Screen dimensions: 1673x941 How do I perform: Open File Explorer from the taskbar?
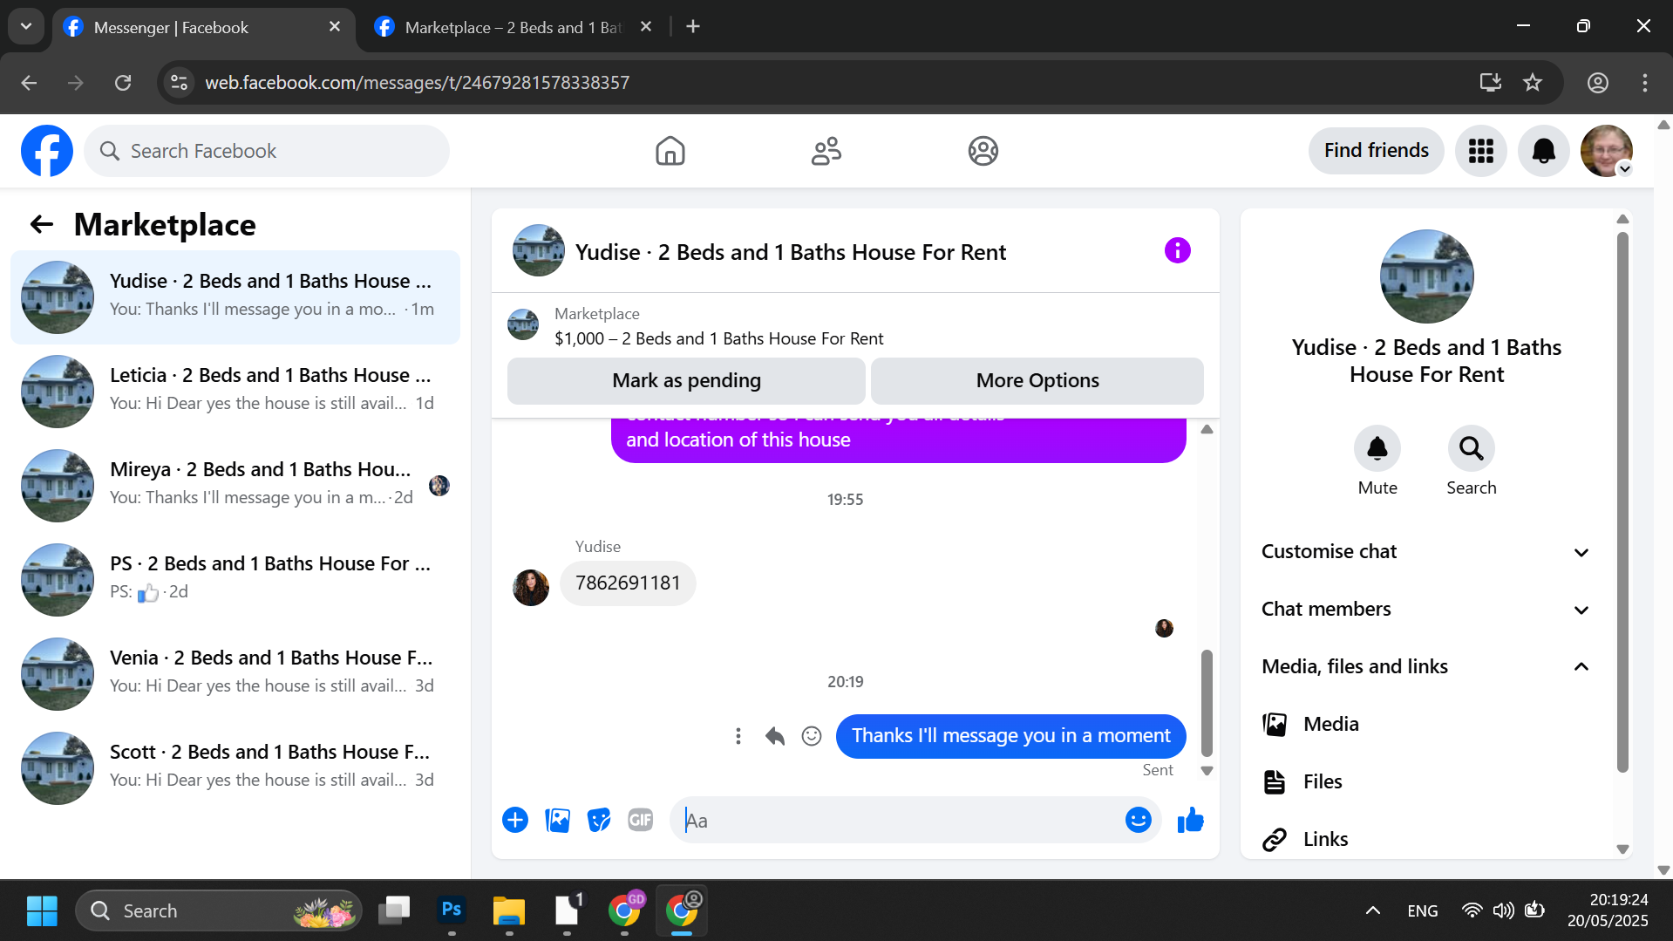click(509, 910)
